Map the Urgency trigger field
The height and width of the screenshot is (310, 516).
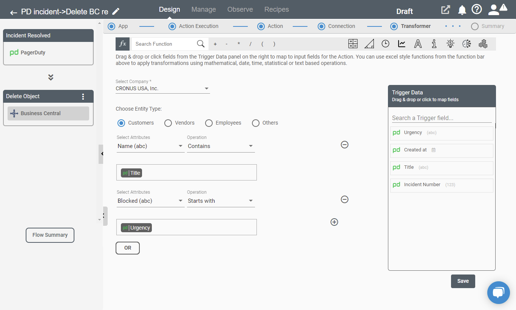[x=442, y=133]
